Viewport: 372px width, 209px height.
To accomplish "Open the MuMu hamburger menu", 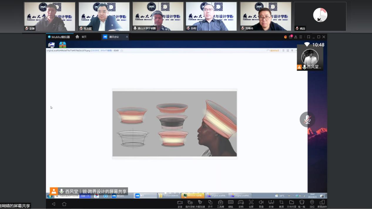I will [x=301, y=37].
